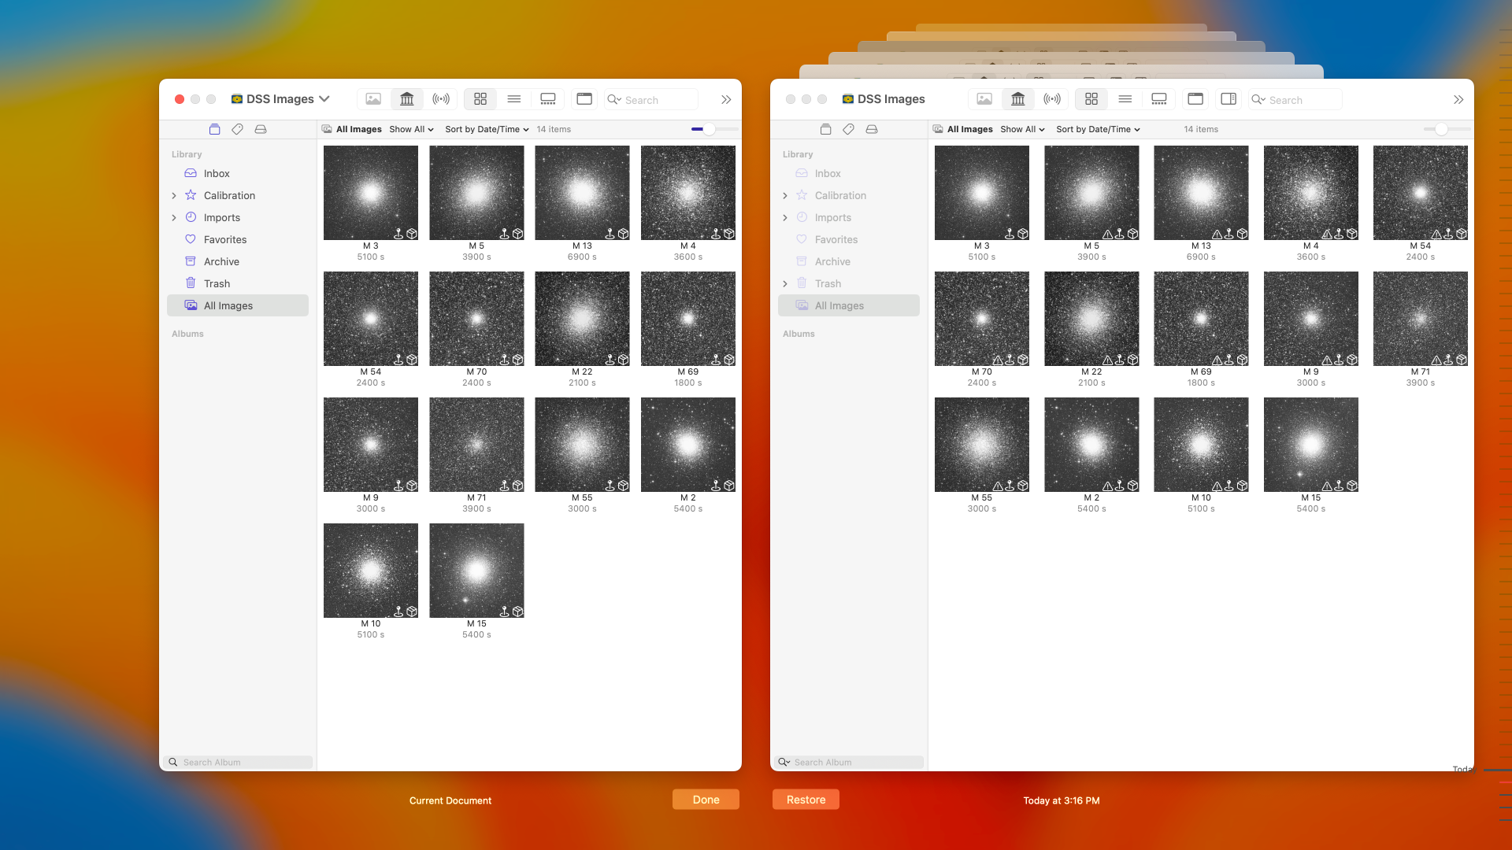Open the Show All filter dropdown
The image size is (1512, 850).
tap(411, 129)
